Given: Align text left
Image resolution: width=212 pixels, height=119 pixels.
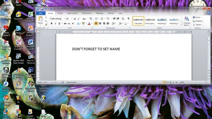Looking at the screenshot, I should coord(96,23).
